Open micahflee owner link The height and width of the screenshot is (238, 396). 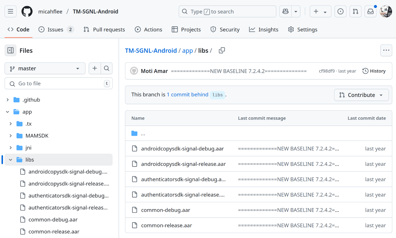click(x=50, y=11)
